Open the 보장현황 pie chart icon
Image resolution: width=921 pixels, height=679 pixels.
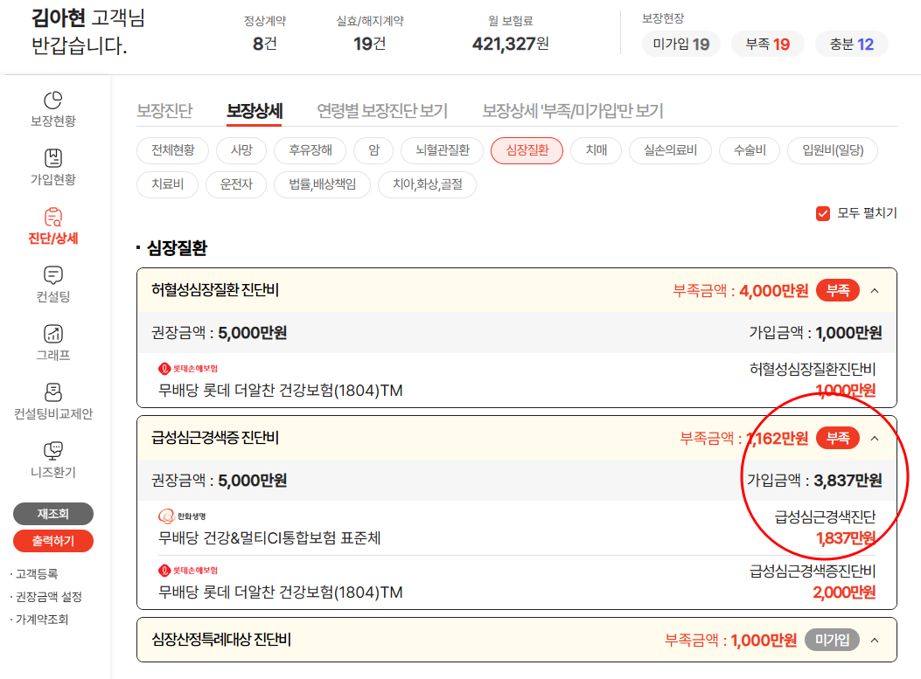click(x=53, y=100)
